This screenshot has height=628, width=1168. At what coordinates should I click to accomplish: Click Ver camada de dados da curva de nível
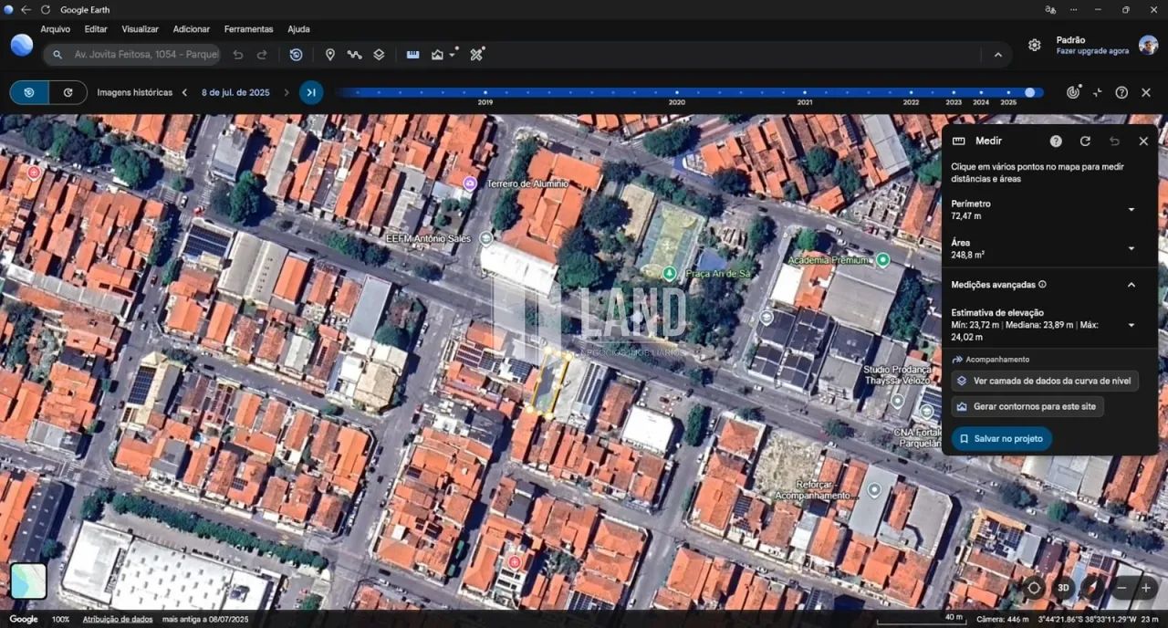pos(1044,381)
